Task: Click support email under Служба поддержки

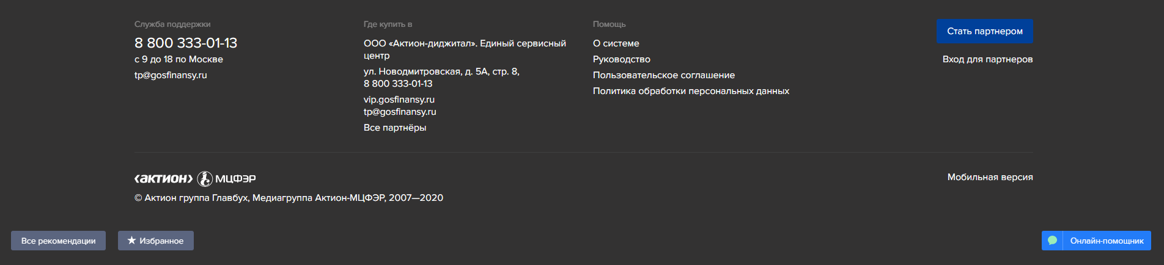Action: (171, 75)
